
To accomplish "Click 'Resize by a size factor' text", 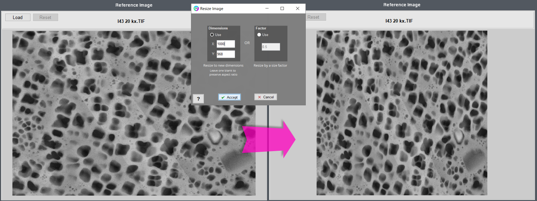I will pos(270,65).
